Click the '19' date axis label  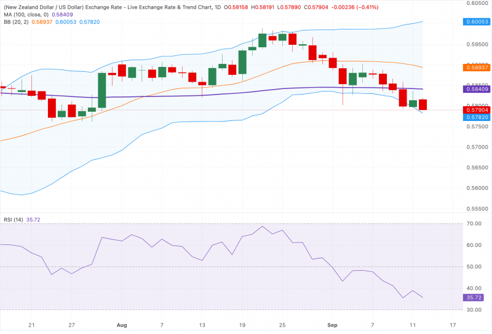tap(242, 325)
